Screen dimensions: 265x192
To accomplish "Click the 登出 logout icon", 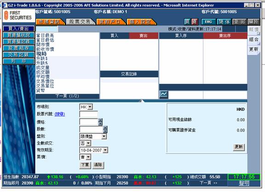I will point(239,22).
